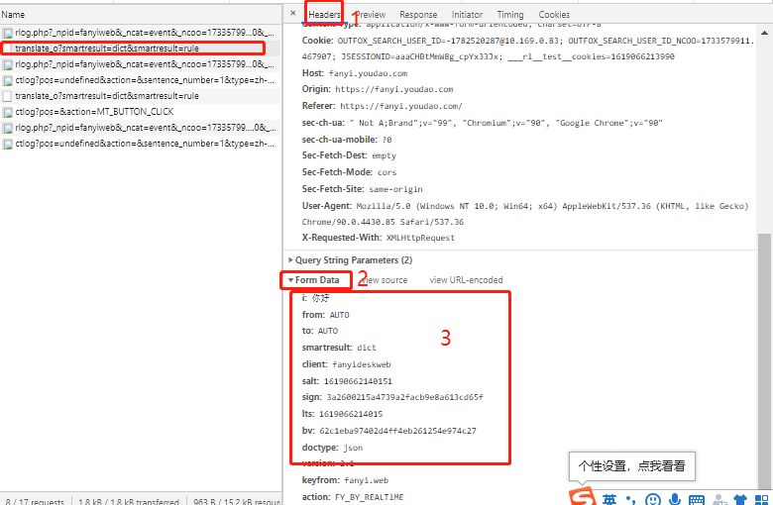Click the Sogou personalization tooltip
The width and height of the screenshot is (773, 505).
coord(632,466)
